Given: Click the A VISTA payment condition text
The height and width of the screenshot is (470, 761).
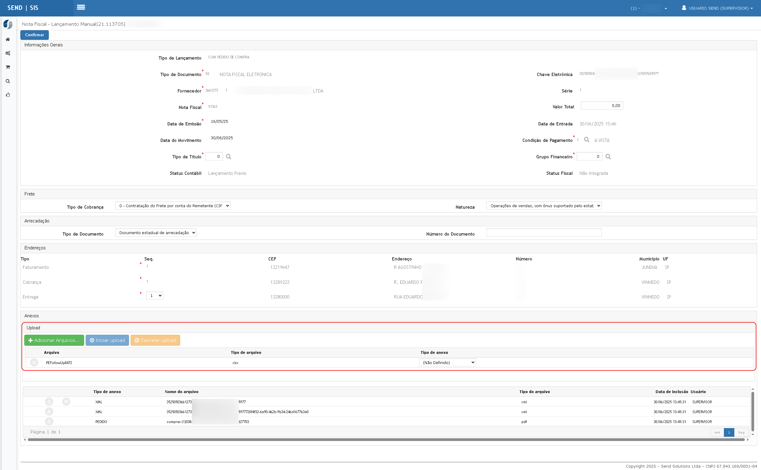Looking at the screenshot, I should (x=602, y=140).
